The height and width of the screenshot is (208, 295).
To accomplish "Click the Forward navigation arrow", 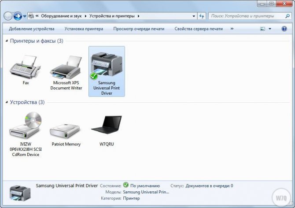I will (x=18, y=16).
